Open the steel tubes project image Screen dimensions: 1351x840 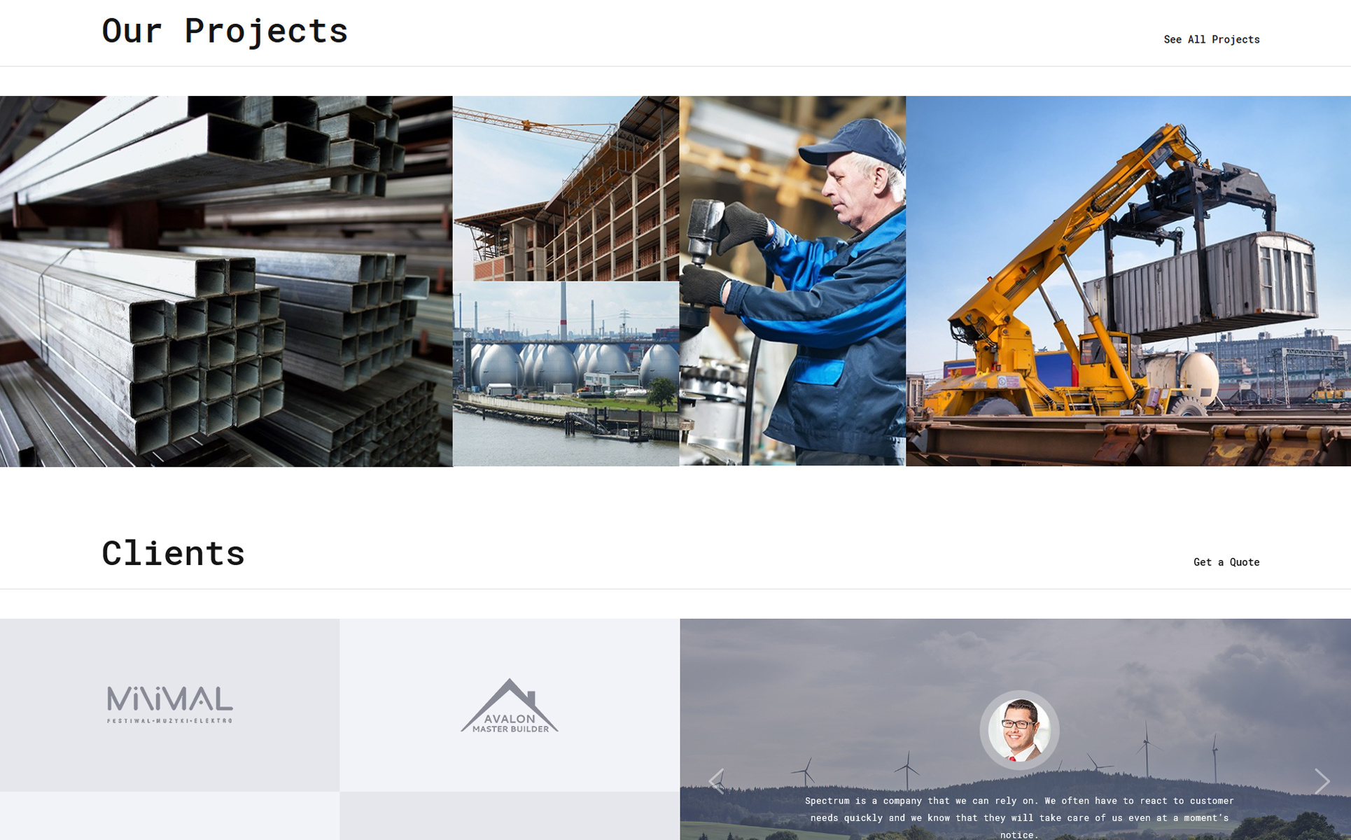pyautogui.click(x=226, y=281)
